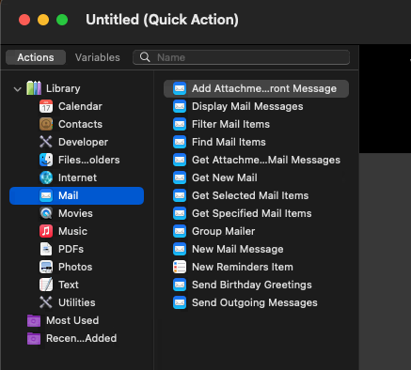Select Get Selected Mail Items action
The height and width of the screenshot is (370, 411).
pos(250,195)
